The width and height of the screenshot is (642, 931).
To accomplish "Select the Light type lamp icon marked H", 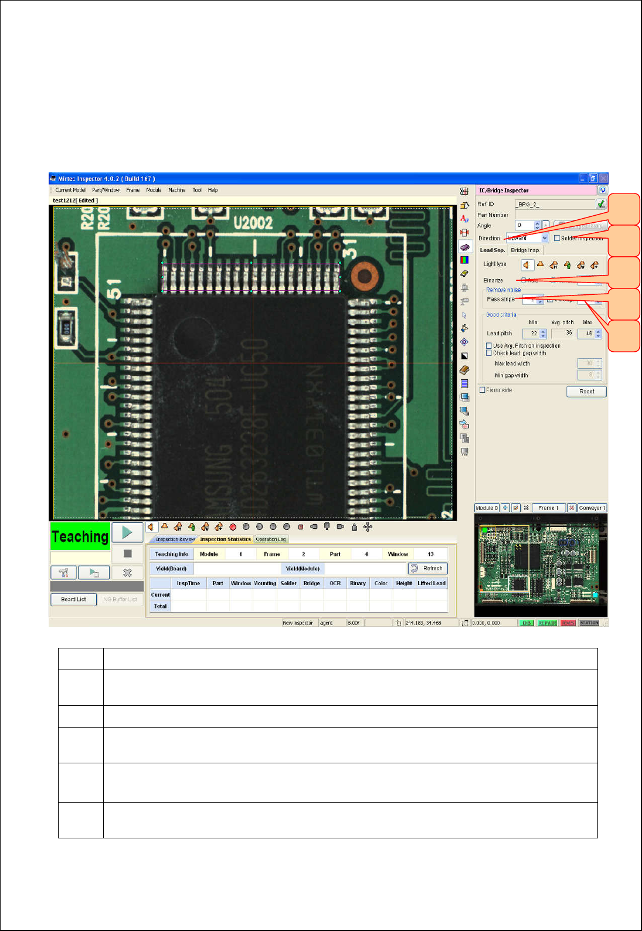I will 553,265.
